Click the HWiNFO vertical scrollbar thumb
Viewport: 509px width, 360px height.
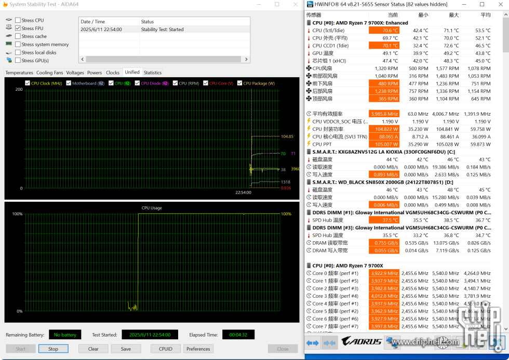pyautogui.click(x=506, y=35)
